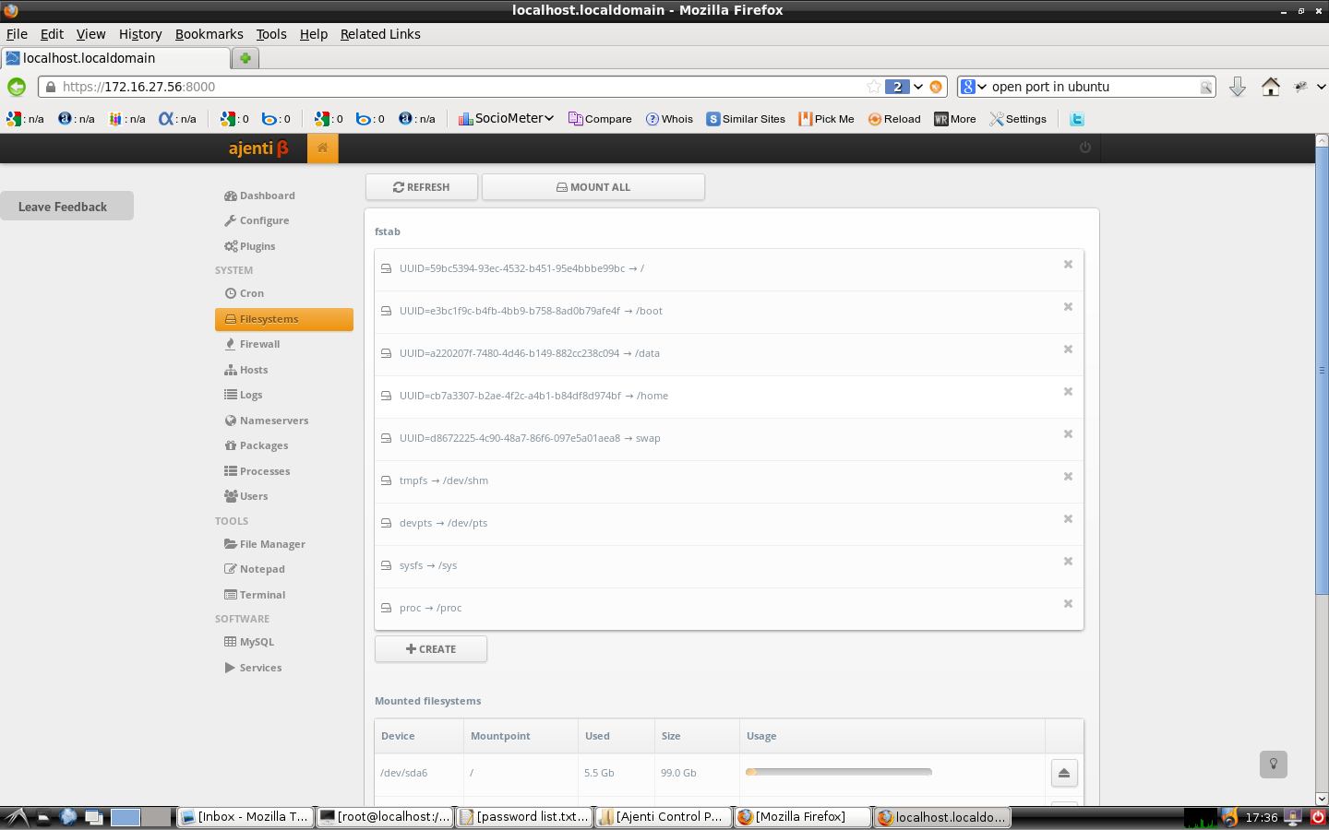Click the MOUNT ALL button
This screenshot has width=1329, height=830.
[x=593, y=187]
